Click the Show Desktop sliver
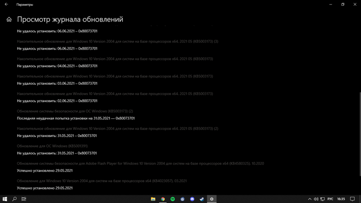Viewport: 361px width, 203px height. [360, 199]
